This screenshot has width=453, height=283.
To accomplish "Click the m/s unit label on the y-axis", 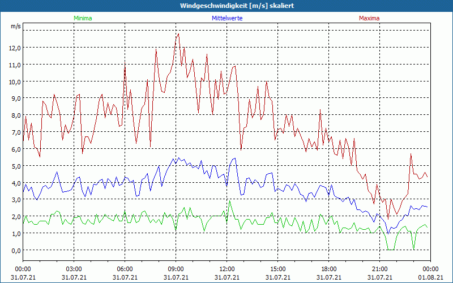I will (16, 26).
